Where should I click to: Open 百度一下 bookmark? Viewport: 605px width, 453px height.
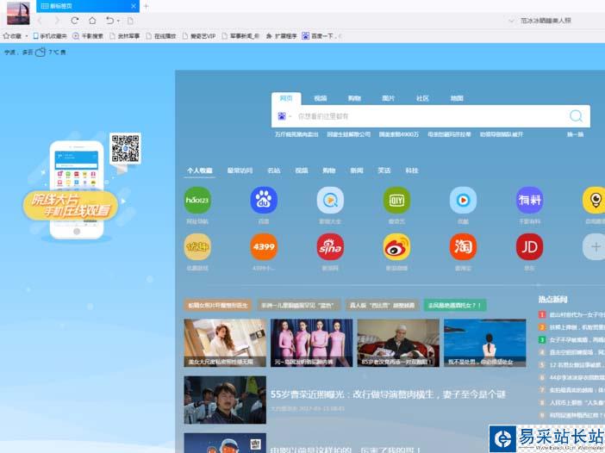(x=320, y=36)
